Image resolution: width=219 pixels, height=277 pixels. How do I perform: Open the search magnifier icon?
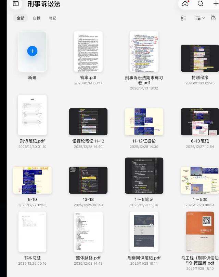(201, 3)
